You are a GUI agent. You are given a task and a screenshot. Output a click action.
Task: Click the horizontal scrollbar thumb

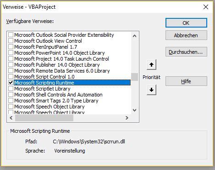point(44,118)
